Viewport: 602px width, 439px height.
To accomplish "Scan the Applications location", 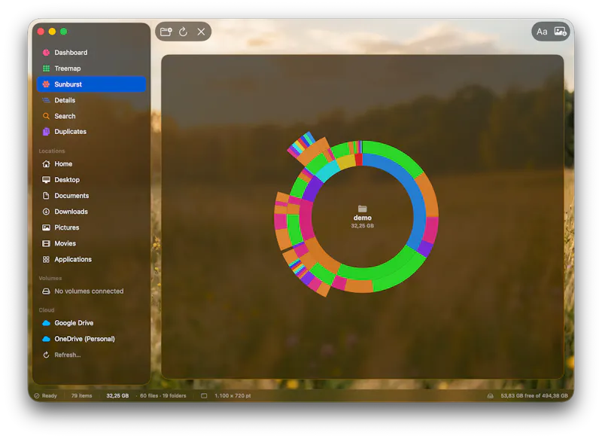I will point(91,259).
